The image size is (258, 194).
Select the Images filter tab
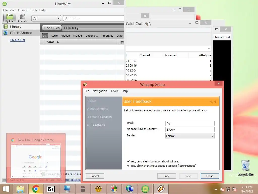tap(78, 36)
